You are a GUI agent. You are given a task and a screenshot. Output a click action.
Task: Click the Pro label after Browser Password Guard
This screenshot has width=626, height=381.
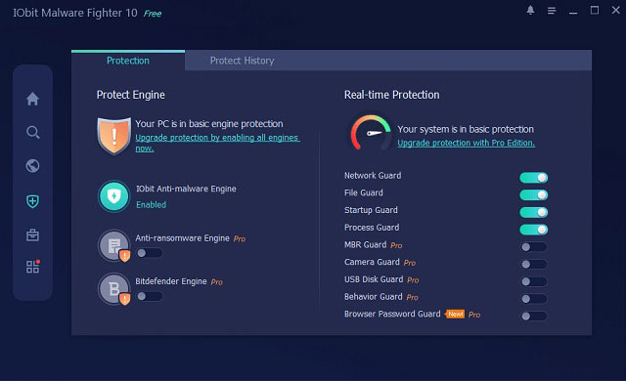474,315
